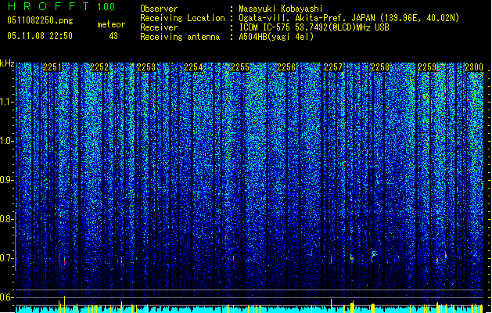Click the 2259 time marker
This screenshot has height=313, width=492.
coord(427,67)
